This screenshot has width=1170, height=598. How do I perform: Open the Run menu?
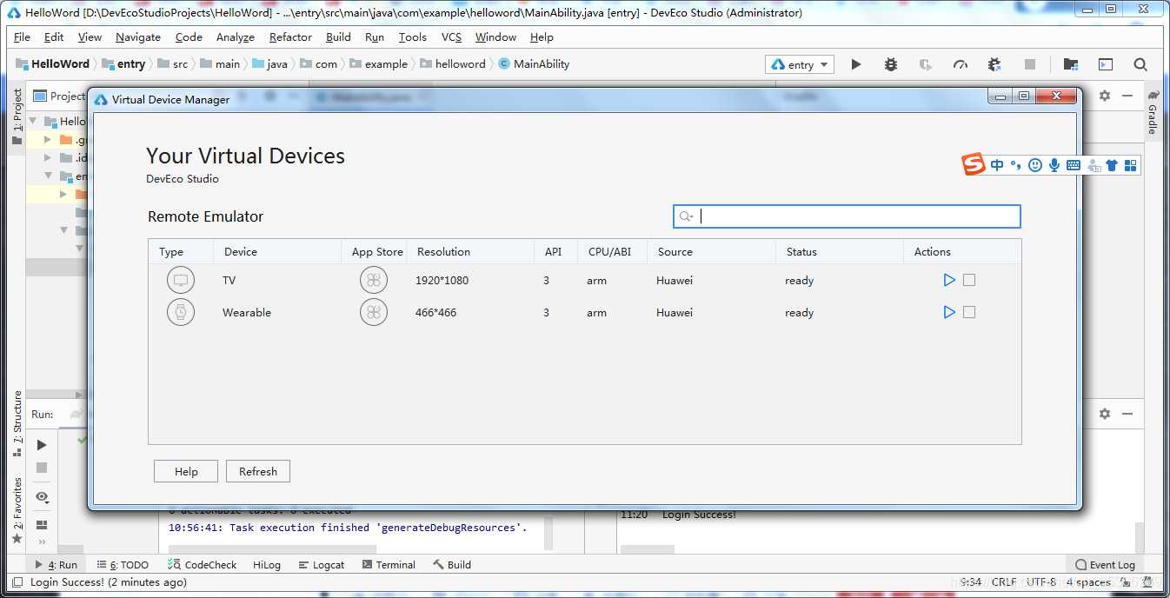pyautogui.click(x=375, y=37)
